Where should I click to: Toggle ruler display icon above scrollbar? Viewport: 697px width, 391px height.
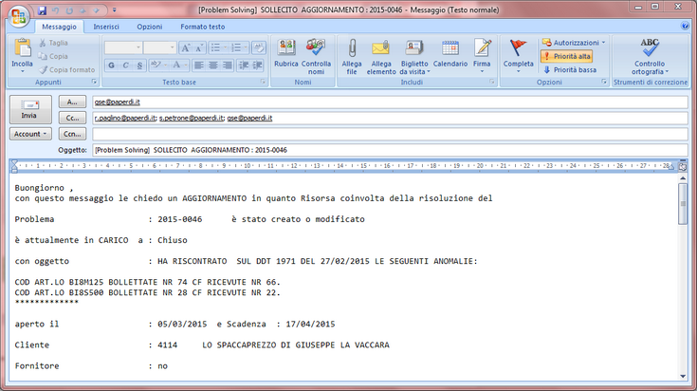pos(683,167)
